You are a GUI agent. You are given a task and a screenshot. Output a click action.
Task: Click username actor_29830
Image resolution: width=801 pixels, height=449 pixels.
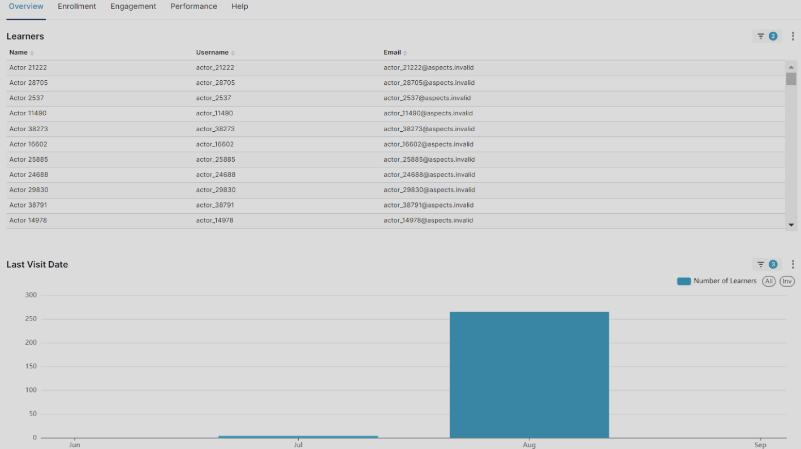click(x=216, y=190)
